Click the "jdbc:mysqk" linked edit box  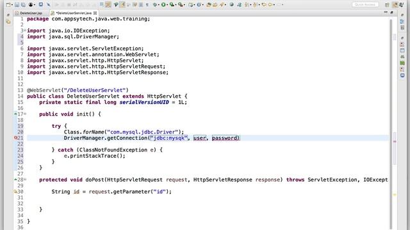point(169,138)
